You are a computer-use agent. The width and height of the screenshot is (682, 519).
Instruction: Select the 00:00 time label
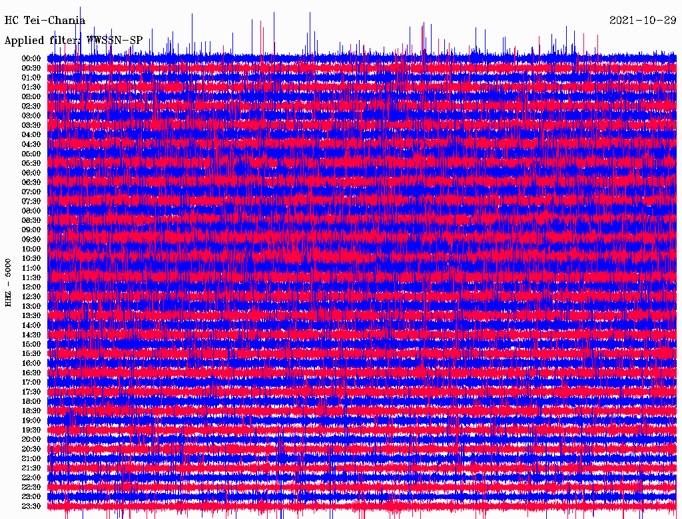click(31, 59)
